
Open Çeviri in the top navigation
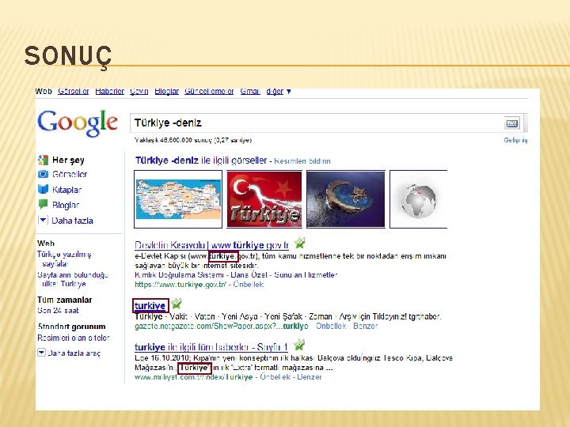(139, 92)
